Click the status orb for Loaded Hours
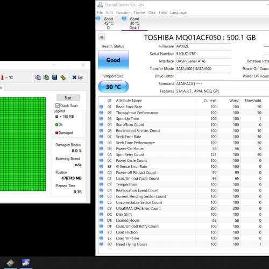269x269 pixels. click(101, 220)
